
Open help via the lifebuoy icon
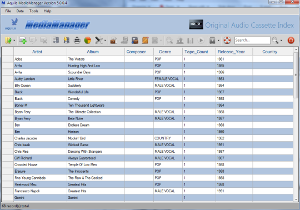(x=227, y=41)
